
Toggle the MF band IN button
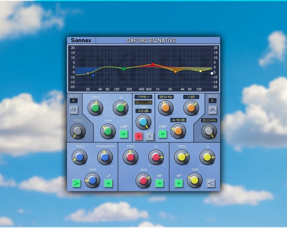160,183
